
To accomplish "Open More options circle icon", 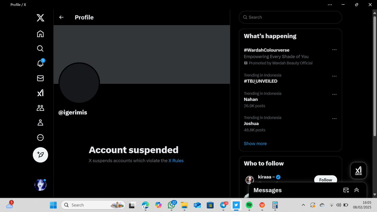I will click(x=40, y=138).
